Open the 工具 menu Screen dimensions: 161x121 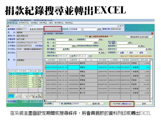tap(51, 23)
